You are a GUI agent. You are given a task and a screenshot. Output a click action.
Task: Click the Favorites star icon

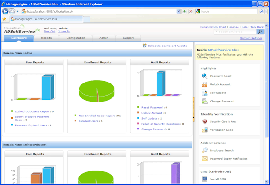click(x=4, y=19)
